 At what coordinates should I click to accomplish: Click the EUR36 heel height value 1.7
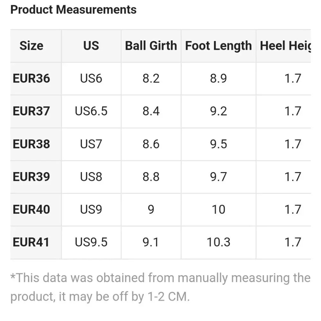(x=293, y=78)
